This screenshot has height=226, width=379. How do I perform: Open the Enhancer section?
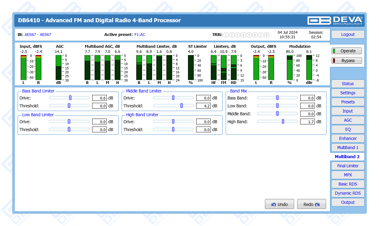pyautogui.click(x=348, y=138)
